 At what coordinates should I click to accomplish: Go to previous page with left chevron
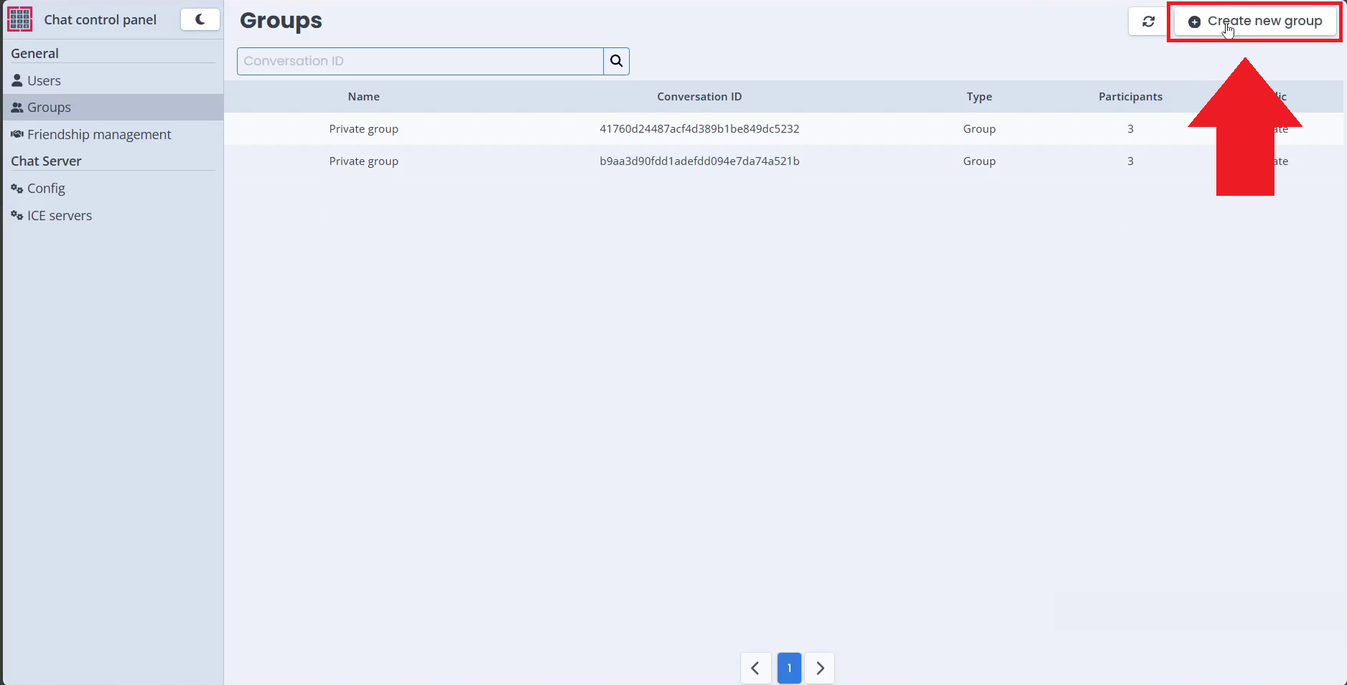[755, 668]
